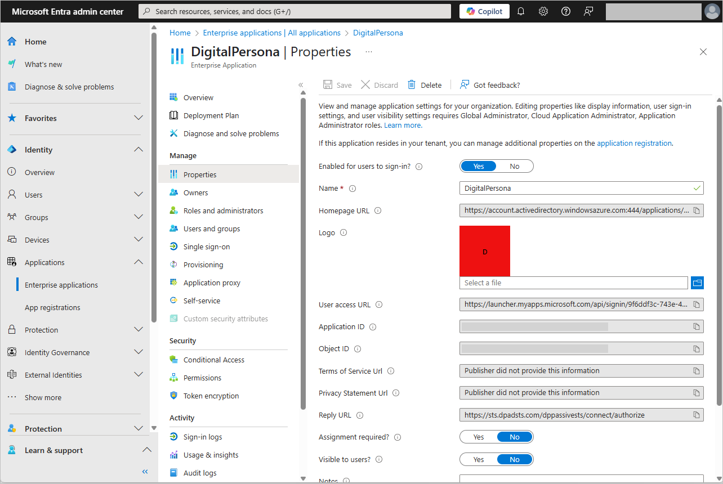The width and height of the screenshot is (723, 484).
Task: Show info tooltip for Assignment required
Action: 398,437
